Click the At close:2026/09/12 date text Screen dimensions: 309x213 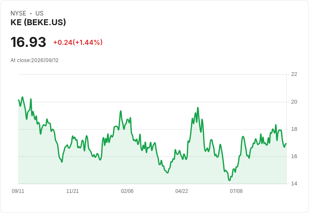[34, 60]
